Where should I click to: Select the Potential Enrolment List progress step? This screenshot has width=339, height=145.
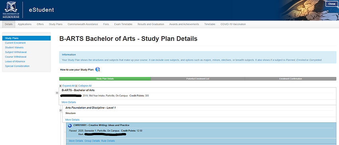[198, 79]
